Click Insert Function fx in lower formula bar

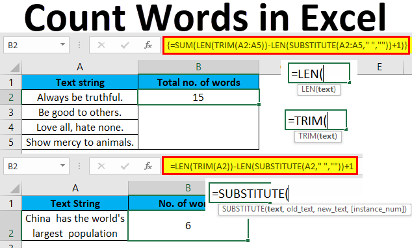(148, 166)
